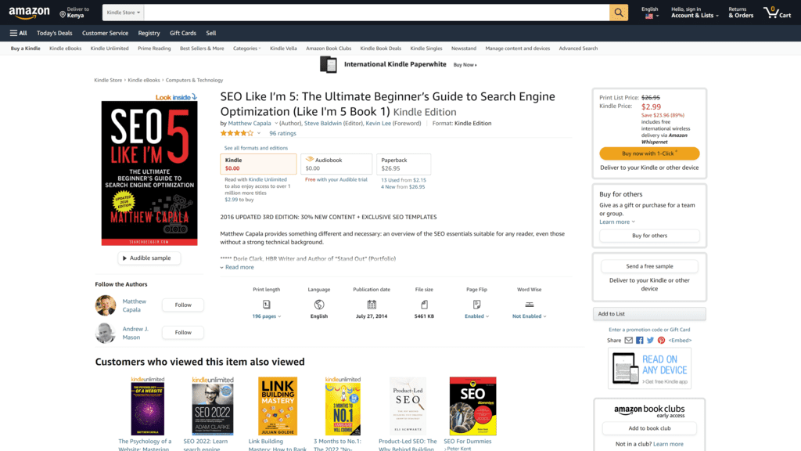Share on Facebook icon

tap(640, 340)
